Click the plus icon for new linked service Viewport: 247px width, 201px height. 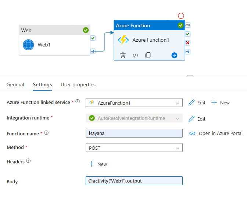pyautogui.click(x=214, y=103)
